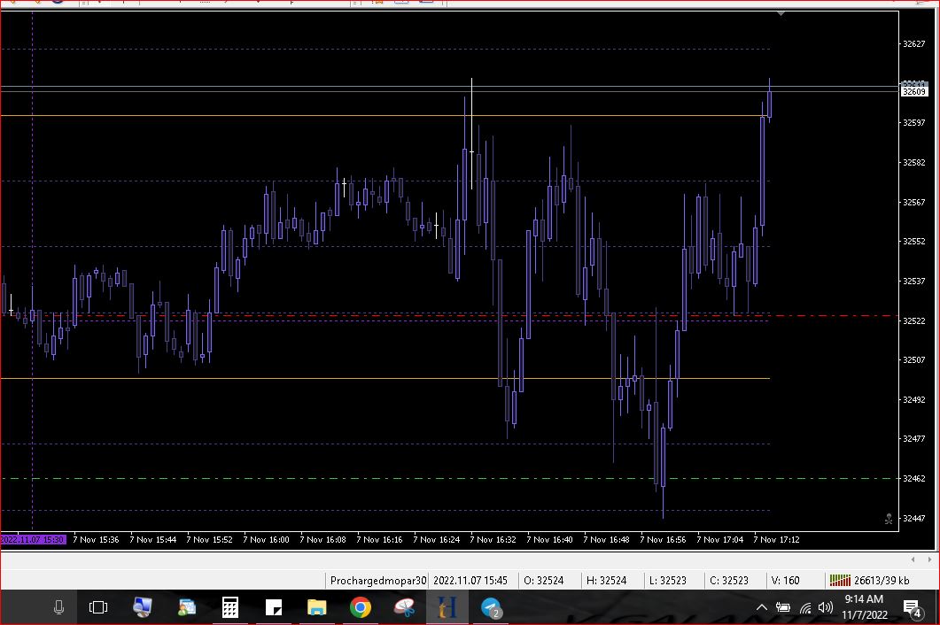Click the microphone icon on taskbar
The height and width of the screenshot is (625, 940).
coord(58,607)
